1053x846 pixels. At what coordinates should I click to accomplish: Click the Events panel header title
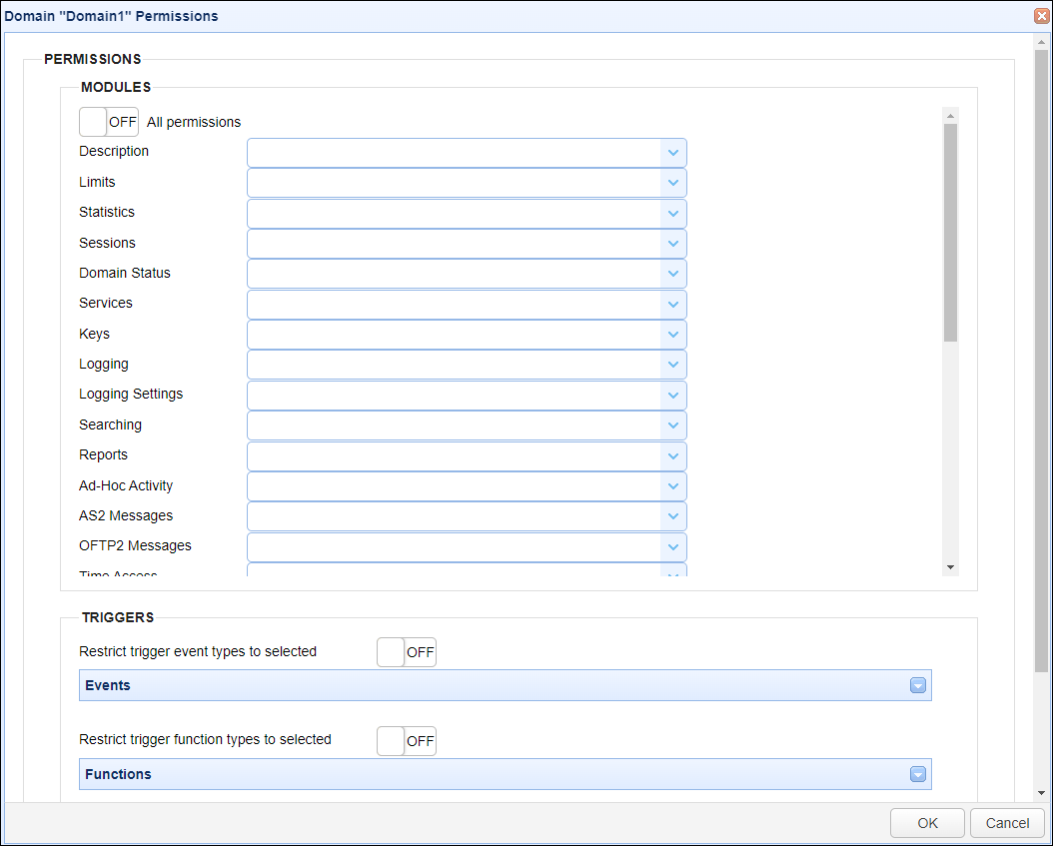pyautogui.click(x=108, y=685)
